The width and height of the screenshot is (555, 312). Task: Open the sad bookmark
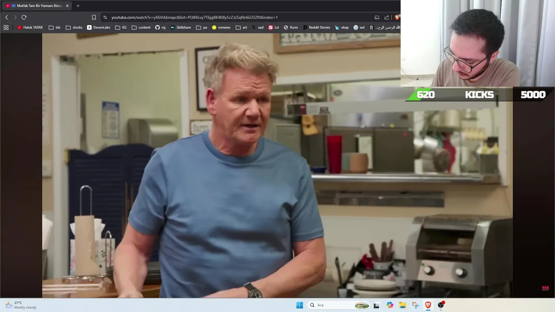258,27
